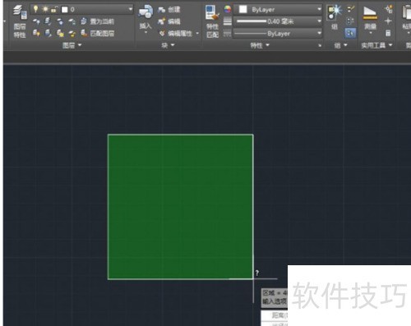
Task: Click the small arrow at ribbon's left edge
Action: coord(5,21)
